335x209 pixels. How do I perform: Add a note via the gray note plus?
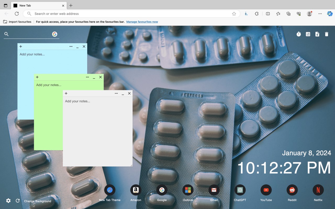click(x=66, y=93)
